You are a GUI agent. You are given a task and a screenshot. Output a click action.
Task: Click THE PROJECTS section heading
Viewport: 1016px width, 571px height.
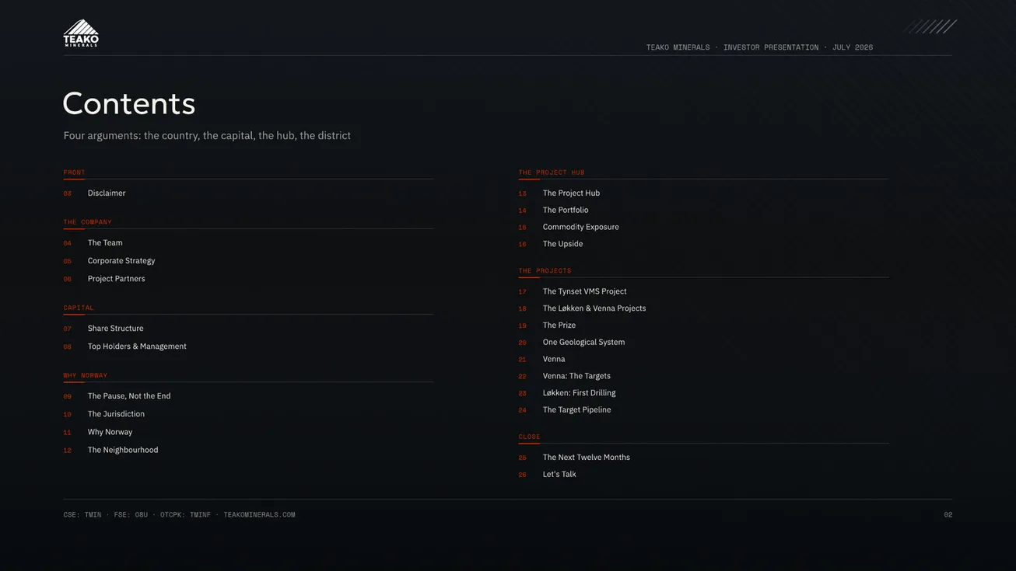tap(545, 270)
